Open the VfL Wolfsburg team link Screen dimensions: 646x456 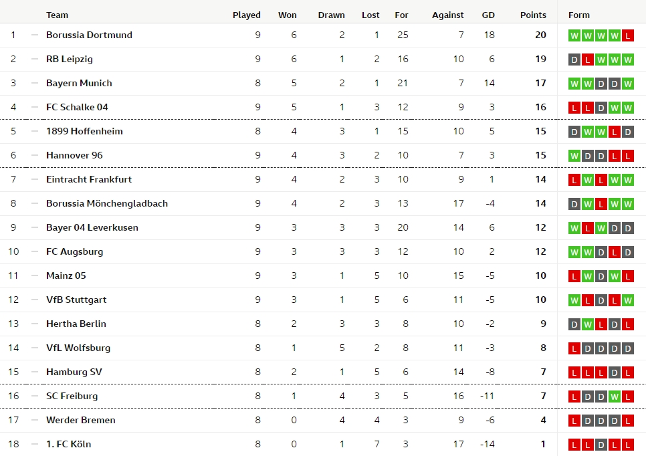pyautogui.click(x=78, y=348)
